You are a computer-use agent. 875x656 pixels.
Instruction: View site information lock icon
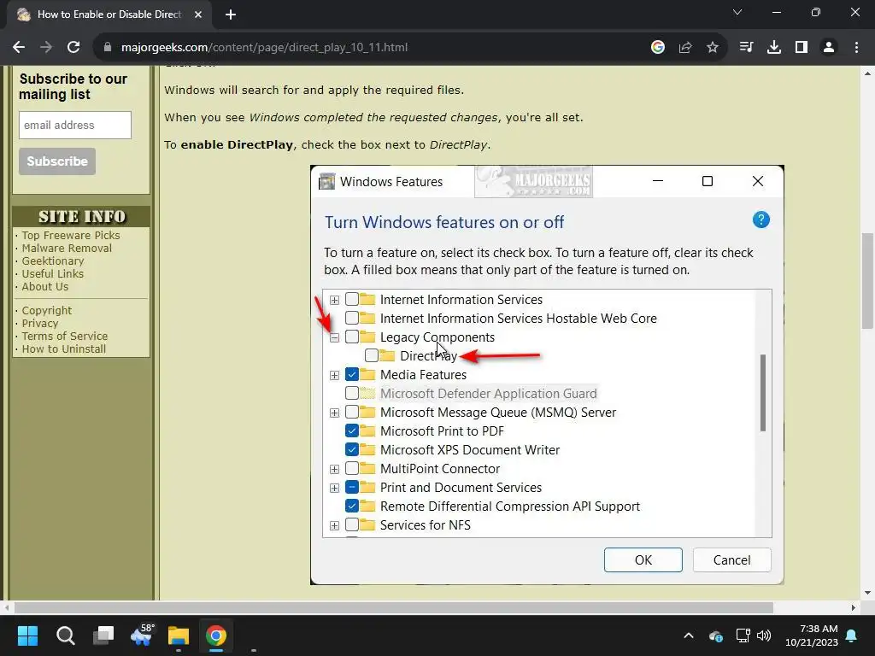click(x=108, y=48)
